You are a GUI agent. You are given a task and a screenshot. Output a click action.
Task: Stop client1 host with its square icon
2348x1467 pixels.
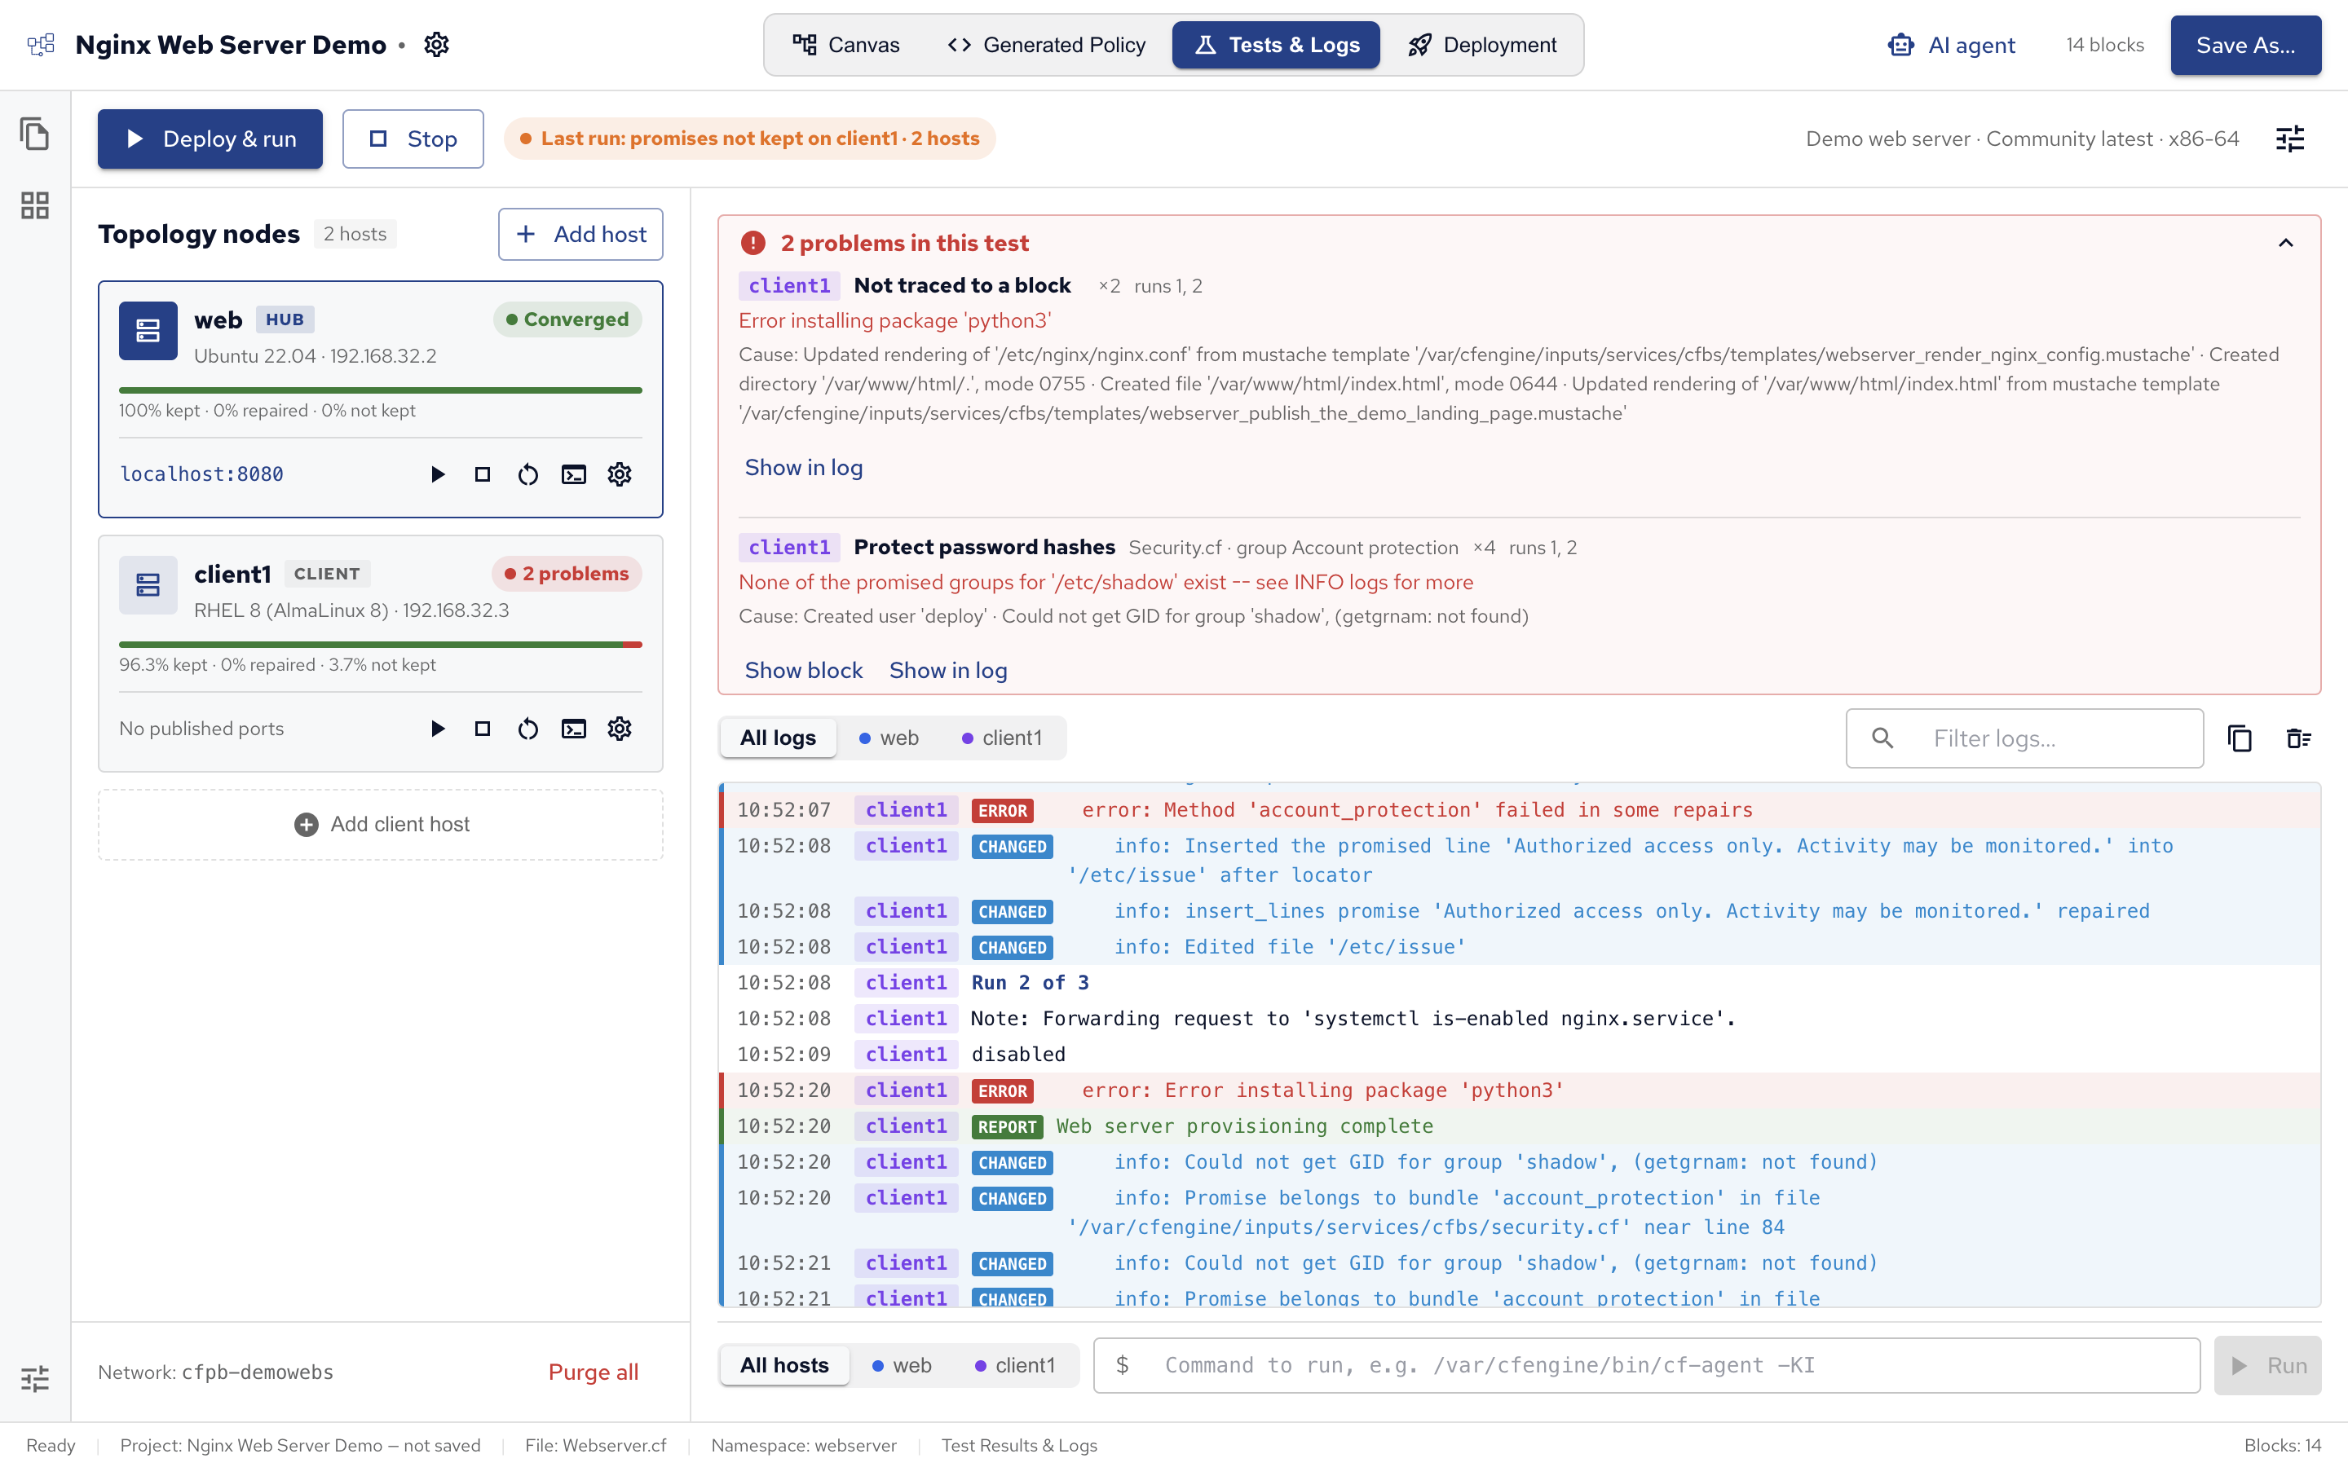pyautogui.click(x=482, y=729)
